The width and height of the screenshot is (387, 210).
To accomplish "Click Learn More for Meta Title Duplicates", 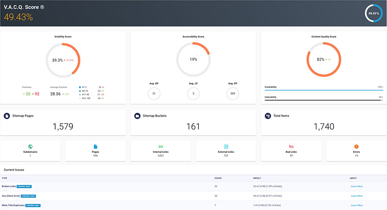I will pyautogui.click(x=356, y=205).
